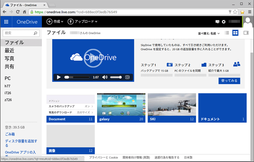Click 迷惑行為を報告する footer link
Screen dimensions: 254x162
[167, 158]
